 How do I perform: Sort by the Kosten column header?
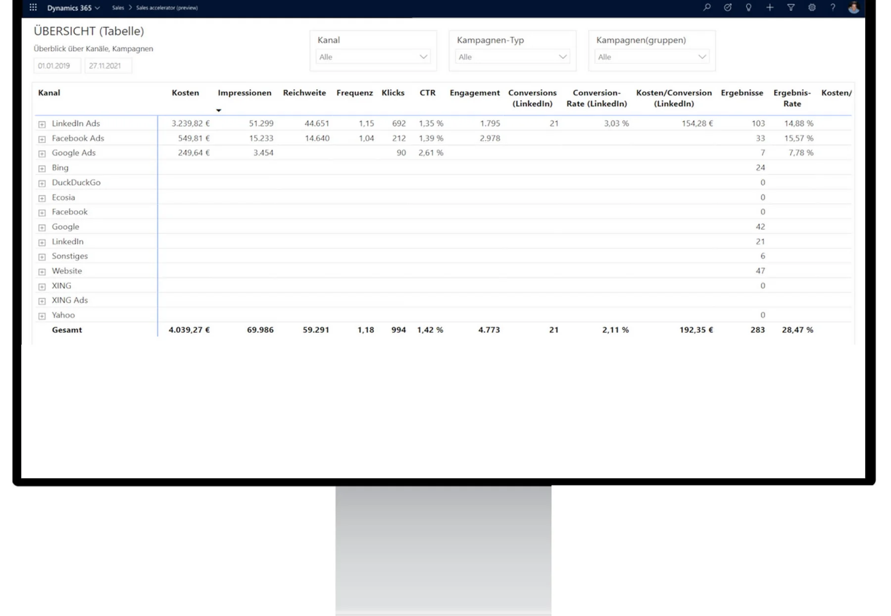point(185,93)
